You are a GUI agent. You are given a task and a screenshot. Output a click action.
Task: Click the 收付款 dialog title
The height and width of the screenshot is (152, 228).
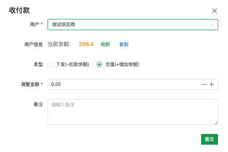[x=19, y=10]
